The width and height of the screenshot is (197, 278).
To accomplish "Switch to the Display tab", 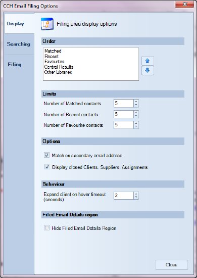I will (19, 24).
